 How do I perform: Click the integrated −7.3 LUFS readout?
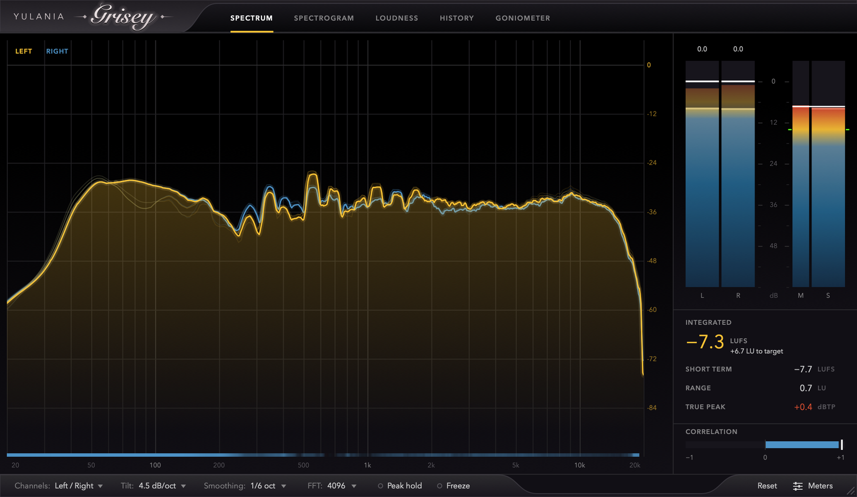click(x=704, y=342)
